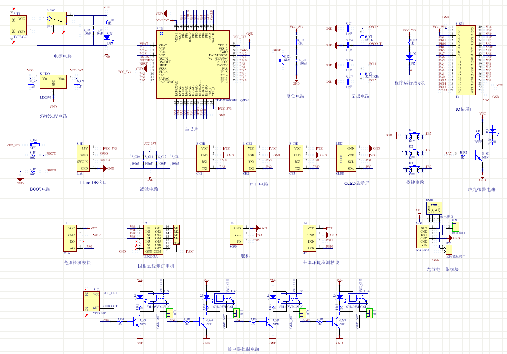Click the 四相五线步进电机 label
507x354 pixels.
[x=156, y=266]
